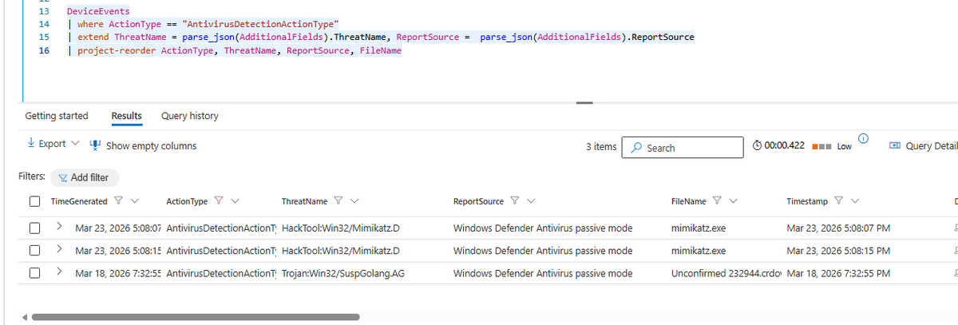Click Timestamp Mar 18, 2026 7:32:55 PM
The image size is (958, 325).
(x=838, y=273)
